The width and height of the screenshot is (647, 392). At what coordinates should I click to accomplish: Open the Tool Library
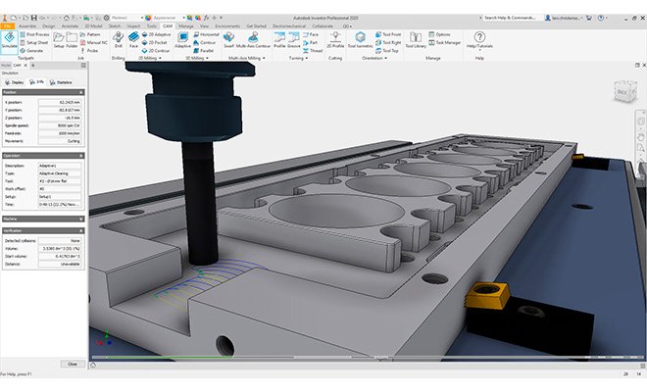pyautogui.click(x=416, y=38)
